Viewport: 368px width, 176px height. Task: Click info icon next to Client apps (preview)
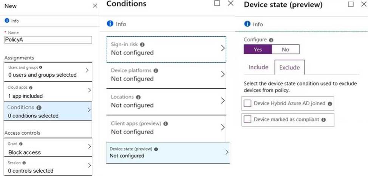(x=165, y=123)
